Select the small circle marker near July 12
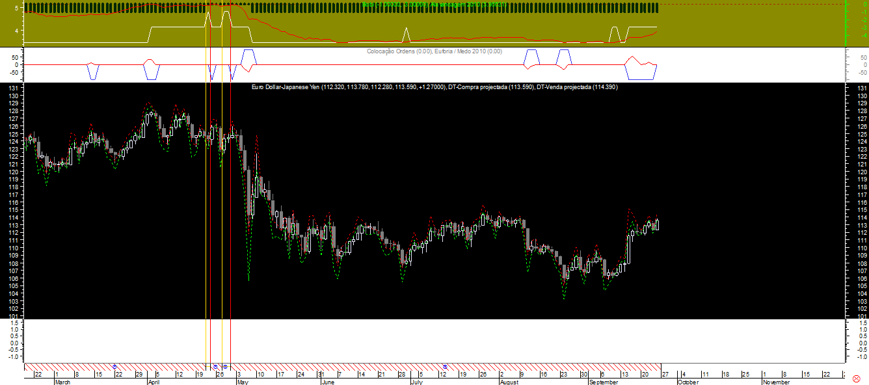Viewport: 869px width, 385px height. (446, 367)
